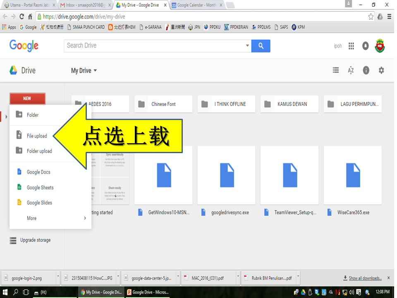Switch to list view layout
The image size is (397, 298).
pyautogui.click(x=336, y=70)
